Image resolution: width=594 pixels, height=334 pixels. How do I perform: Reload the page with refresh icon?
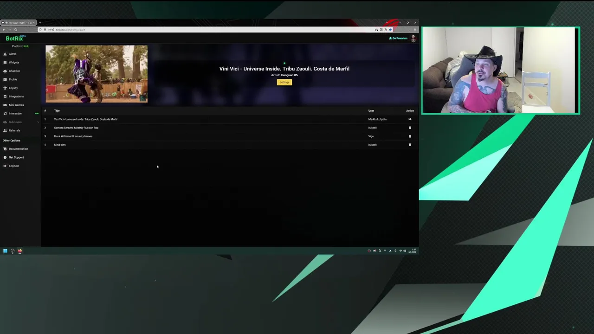pos(15,30)
